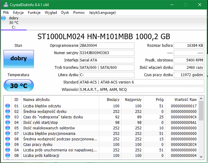Select the disk C: status orb icon
The width and height of the screenshot is (208, 163).
(3, 18)
